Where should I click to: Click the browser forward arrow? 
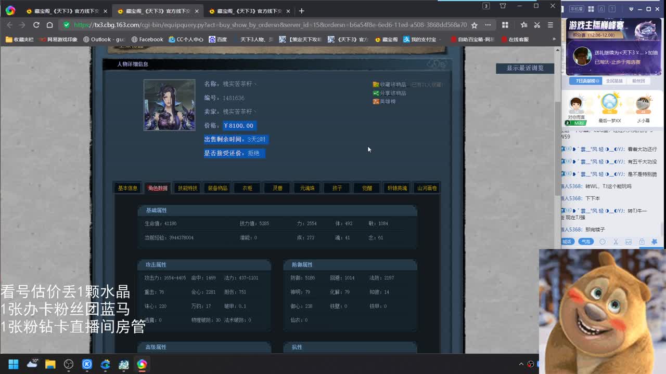point(22,25)
